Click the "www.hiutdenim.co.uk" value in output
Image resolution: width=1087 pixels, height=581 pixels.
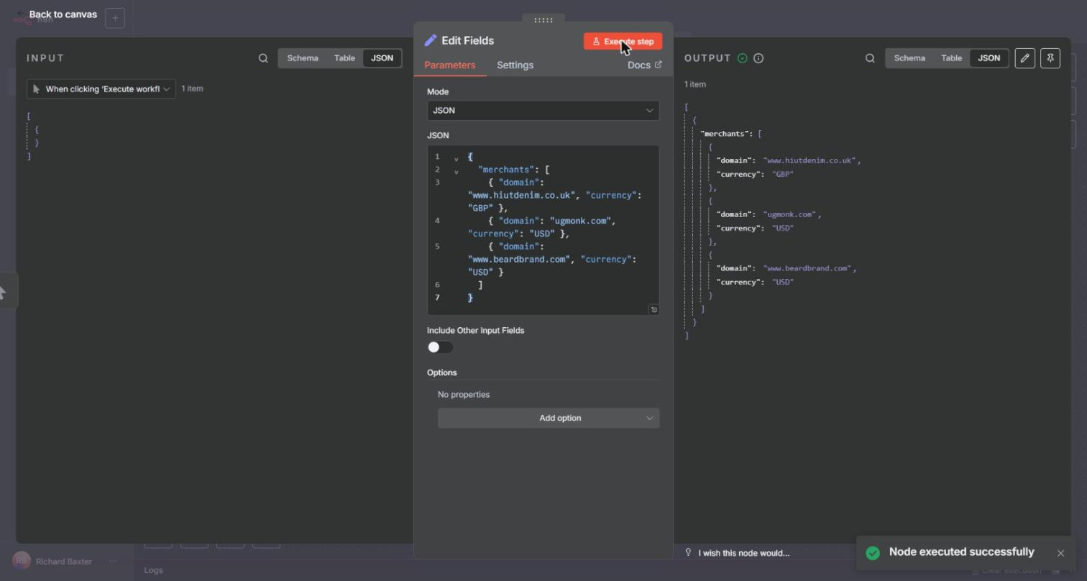[x=809, y=160]
